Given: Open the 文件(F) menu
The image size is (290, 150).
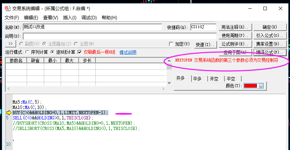Looking at the screenshot, I should pyautogui.click(x=12, y=18).
